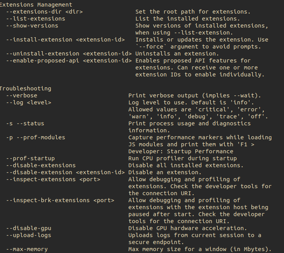Click the --prof-startup option text
The image size is (284, 253).
(31, 158)
